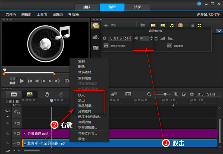
Task: Click the clip volume speaker icon
Action: coord(136,38)
